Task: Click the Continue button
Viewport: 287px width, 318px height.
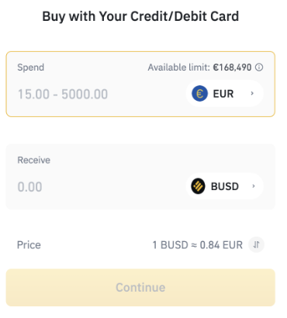Action: coord(140,288)
